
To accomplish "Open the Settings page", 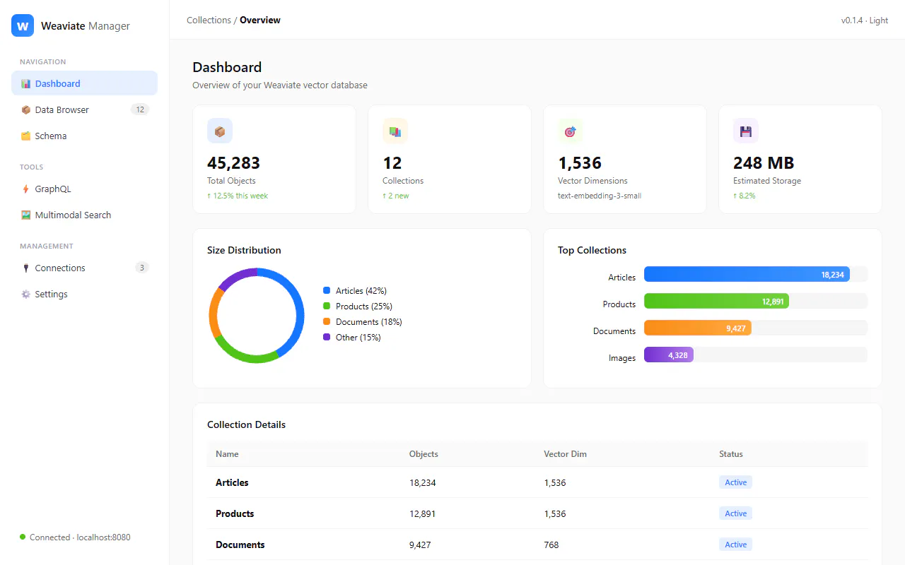I will click(x=84, y=294).
